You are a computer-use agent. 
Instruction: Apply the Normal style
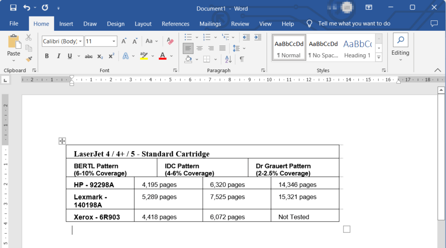coord(289,48)
